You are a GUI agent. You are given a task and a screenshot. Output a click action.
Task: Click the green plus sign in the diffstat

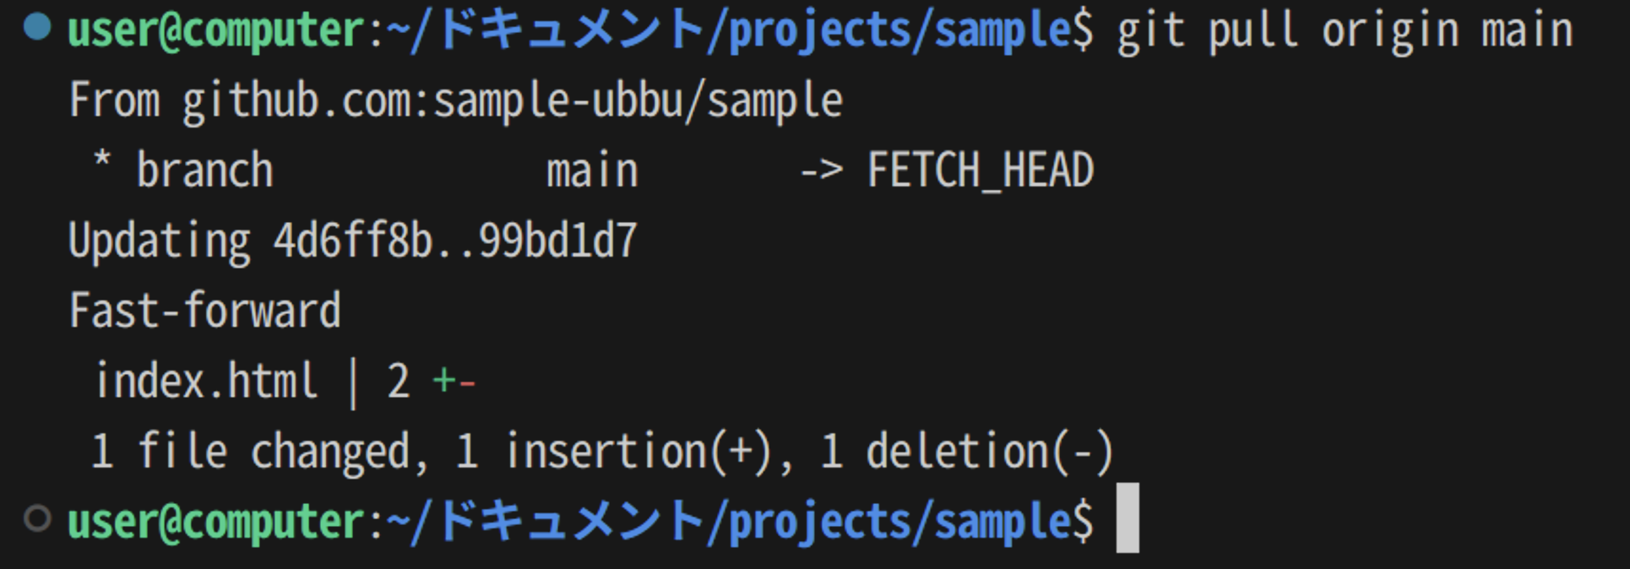click(x=443, y=382)
